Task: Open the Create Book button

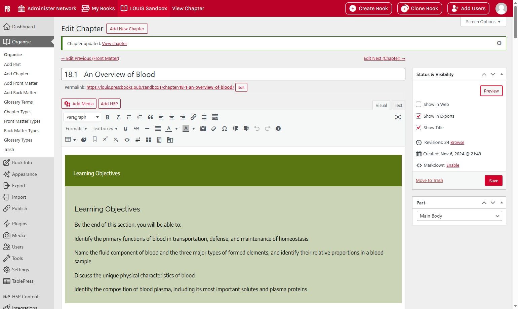Action: 369,8
